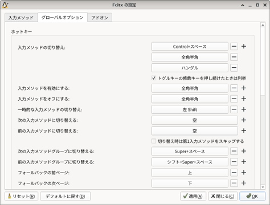Image resolution: width=270 pixels, height=205 pixels.
Task: Add a hotkey for 入力メソッドを有効にする
Action: [x=244, y=88]
